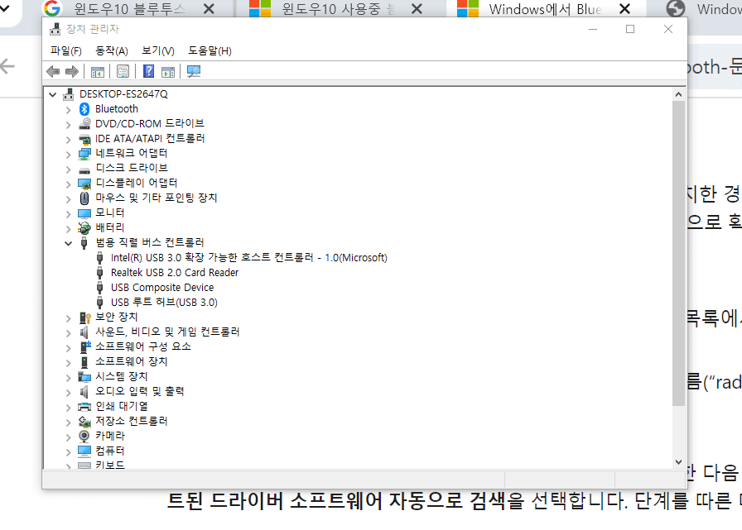Switch to the 윈도우10 사용중 browser tab
Image resolution: width=742 pixels, height=530 pixels.
click(336, 9)
